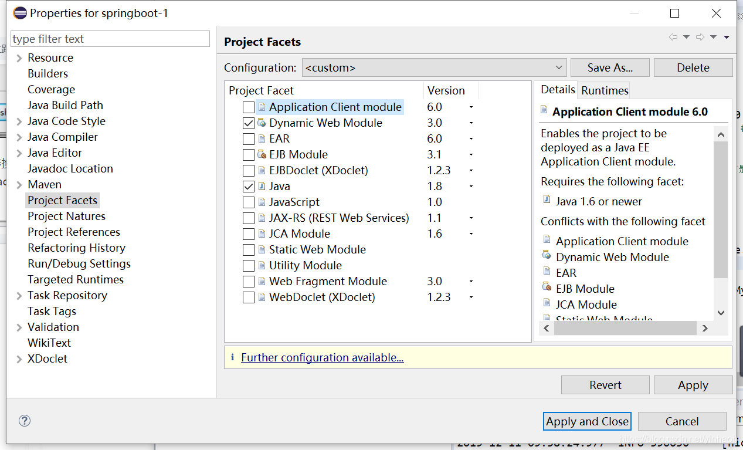Open version dropdown for Java facet
This screenshot has height=450, width=743.
tap(471, 187)
